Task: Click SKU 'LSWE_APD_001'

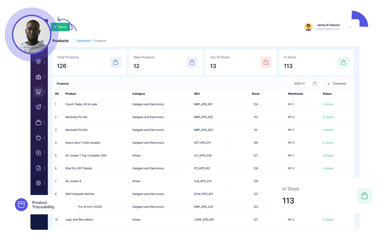Action: pyautogui.click(x=204, y=220)
